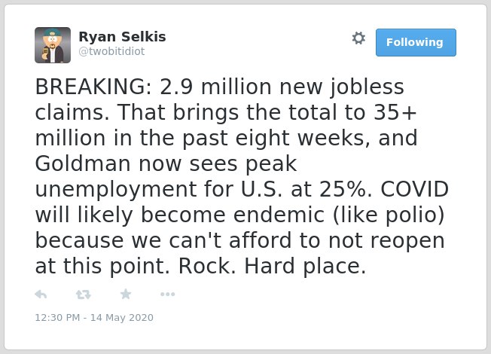Favorite the tweet with the star icon

tap(126, 294)
